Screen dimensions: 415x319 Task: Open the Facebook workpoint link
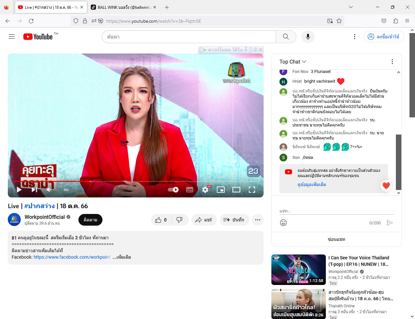(x=72, y=257)
